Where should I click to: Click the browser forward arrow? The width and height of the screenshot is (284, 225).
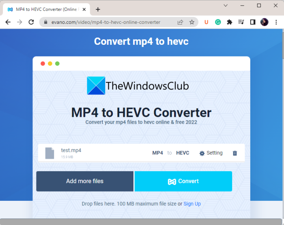[19, 22]
